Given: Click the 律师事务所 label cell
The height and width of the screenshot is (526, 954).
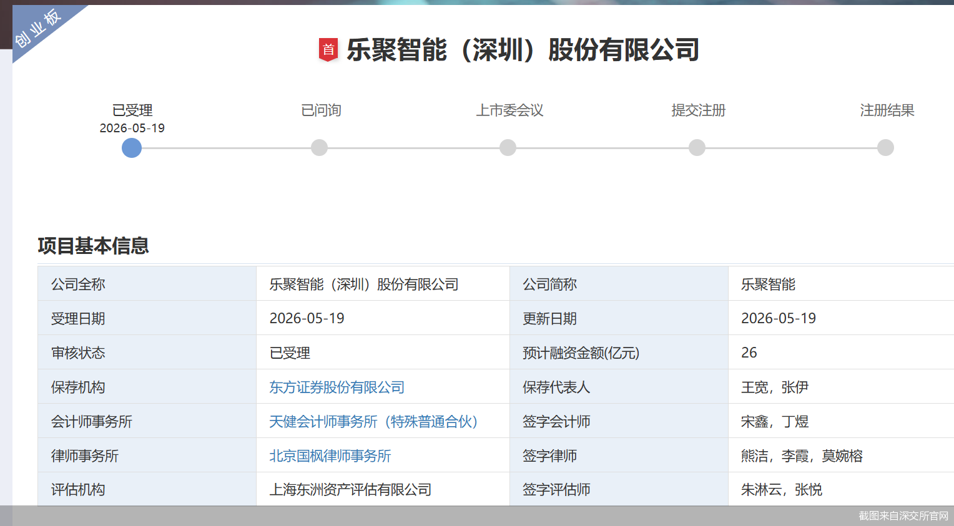Looking at the screenshot, I should 147,455.
